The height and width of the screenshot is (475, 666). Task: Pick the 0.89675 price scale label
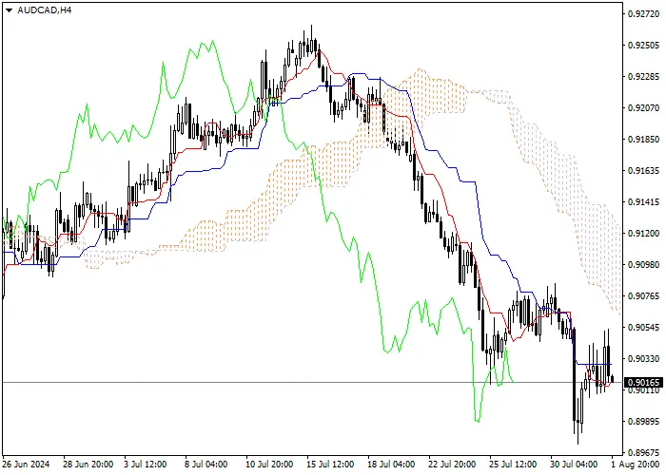(x=644, y=453)
